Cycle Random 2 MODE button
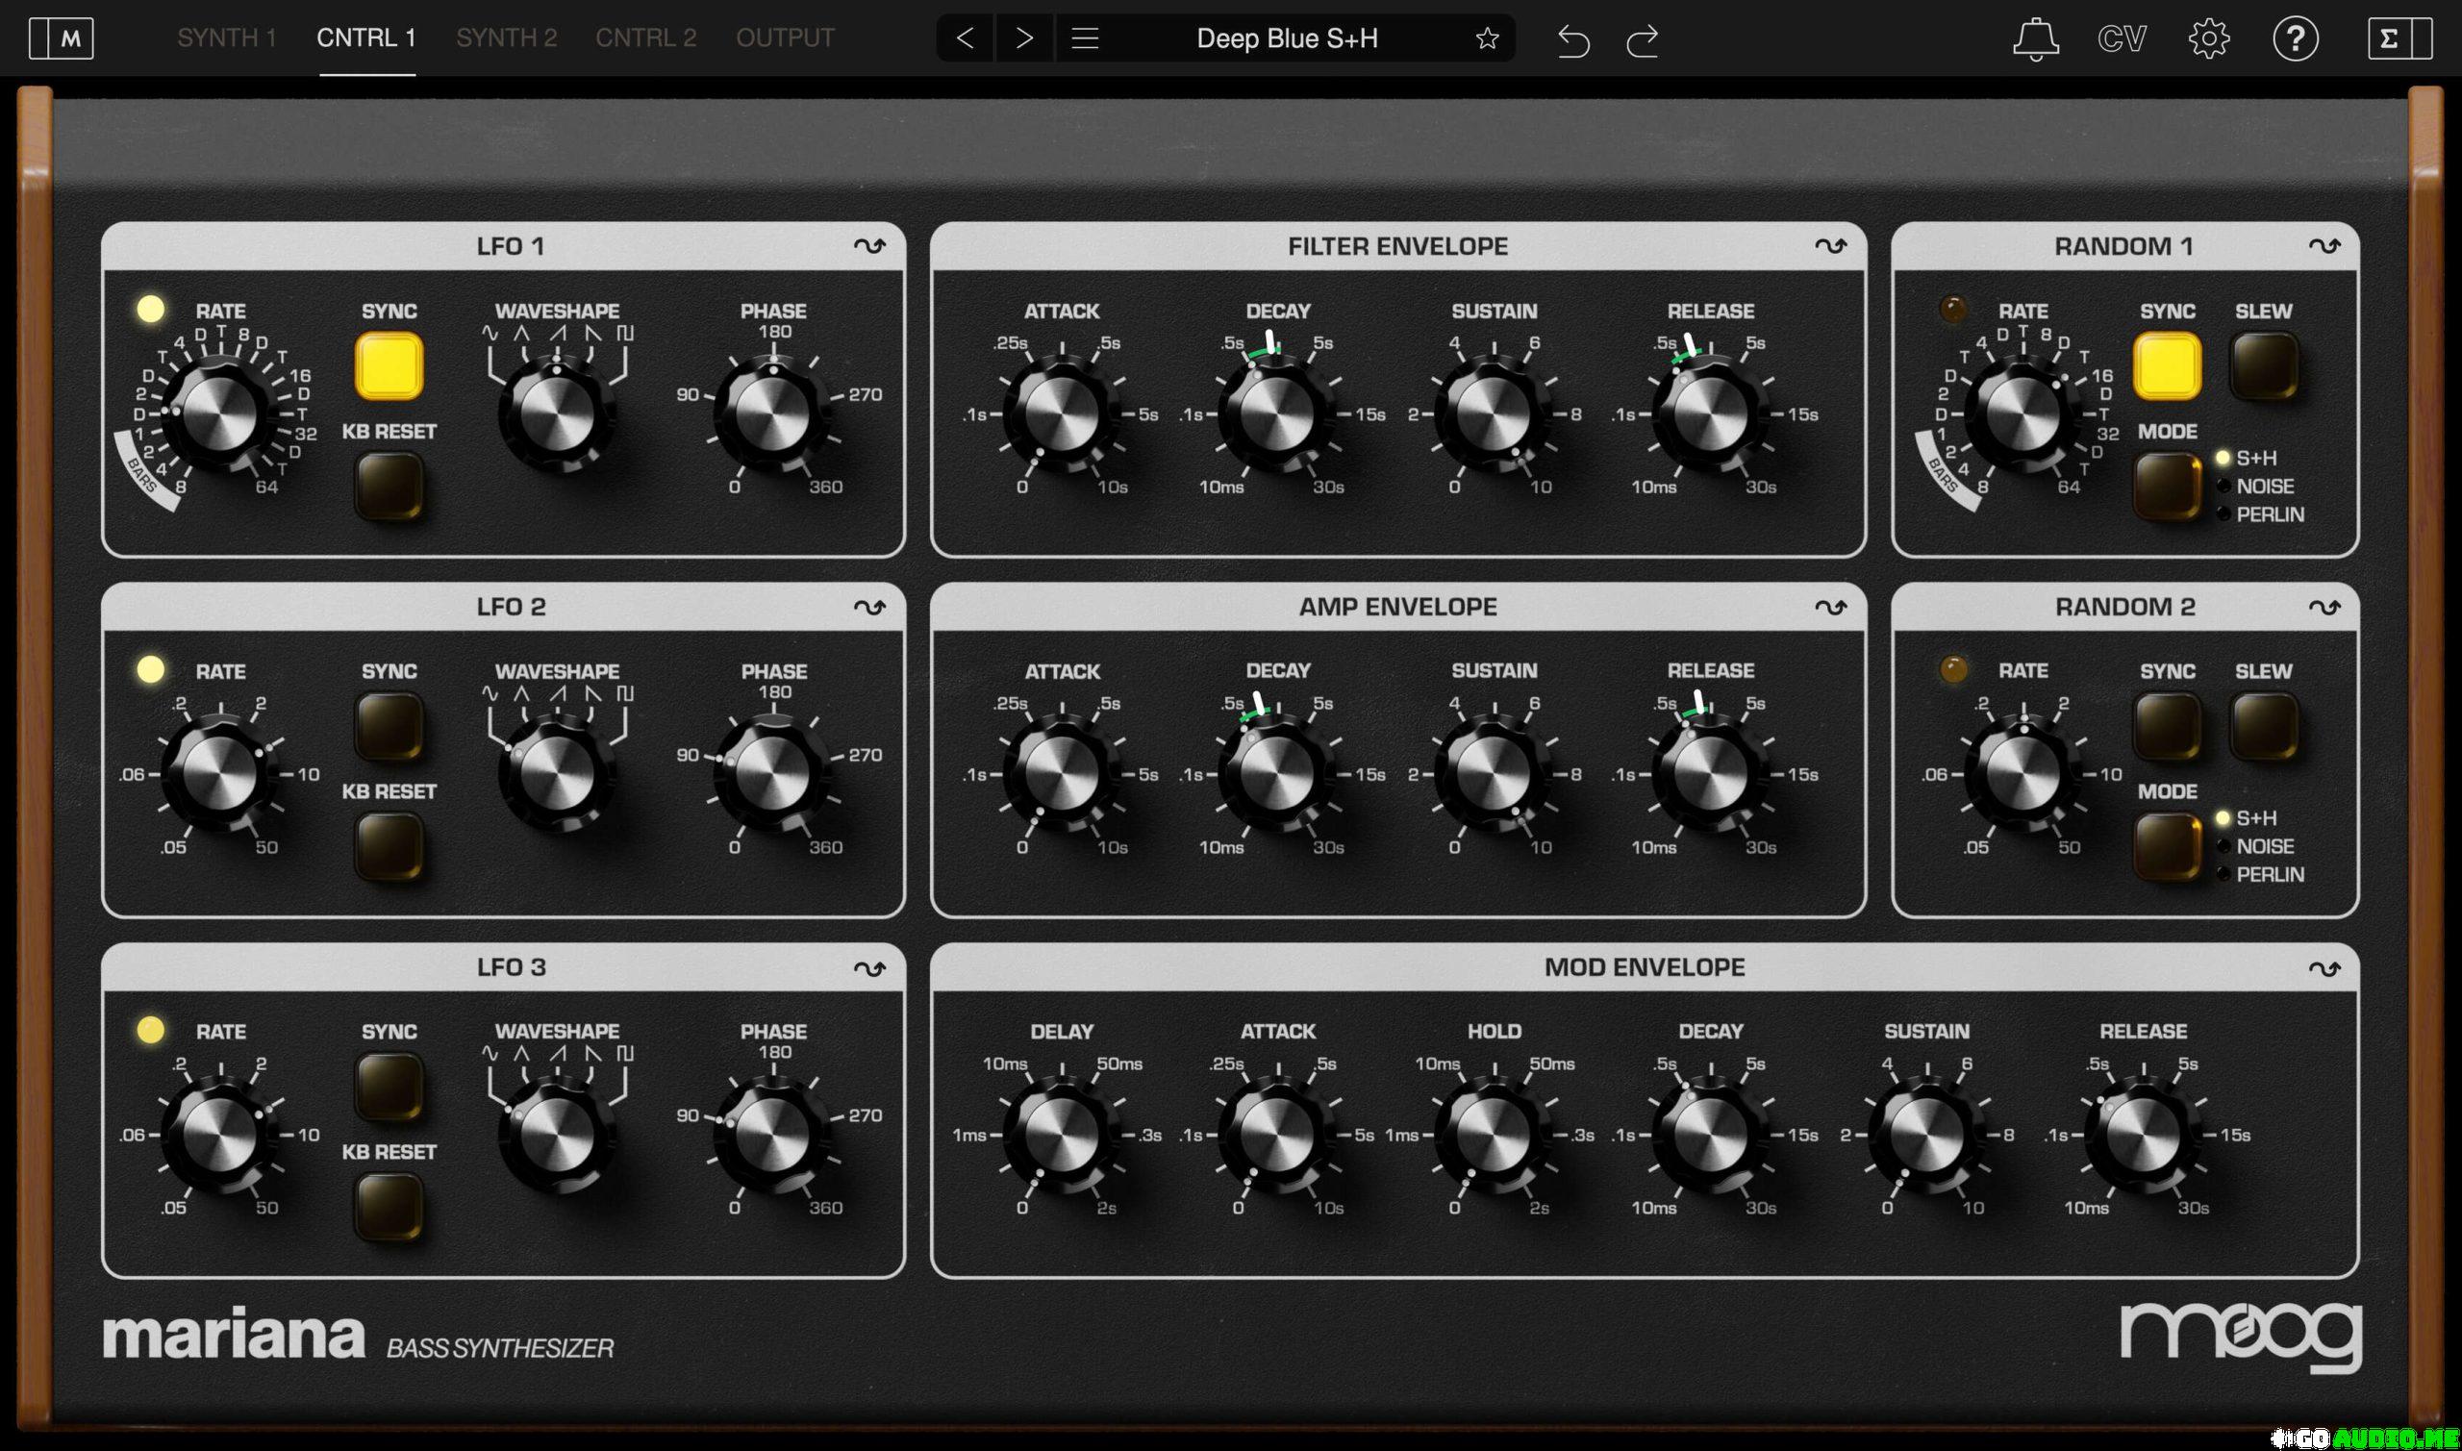The height and width of the screenshot is (1451, 2462). [x=2167, y=846]
